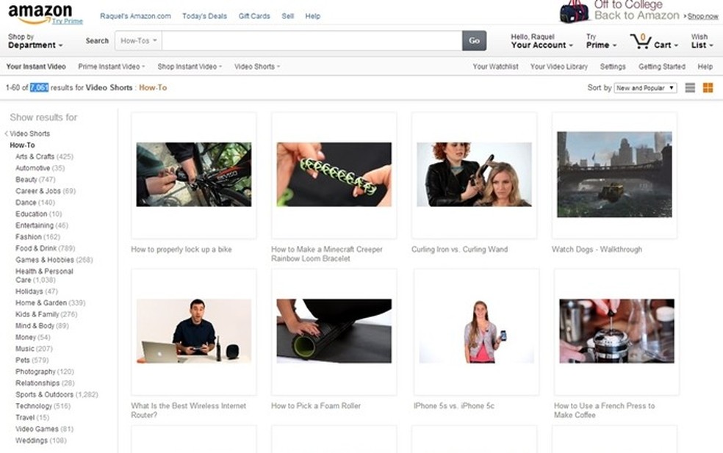The height and width of the screenshot is (453, 723).
Task: Expand the Try Prime dropdown
Action: click(601, 41)
